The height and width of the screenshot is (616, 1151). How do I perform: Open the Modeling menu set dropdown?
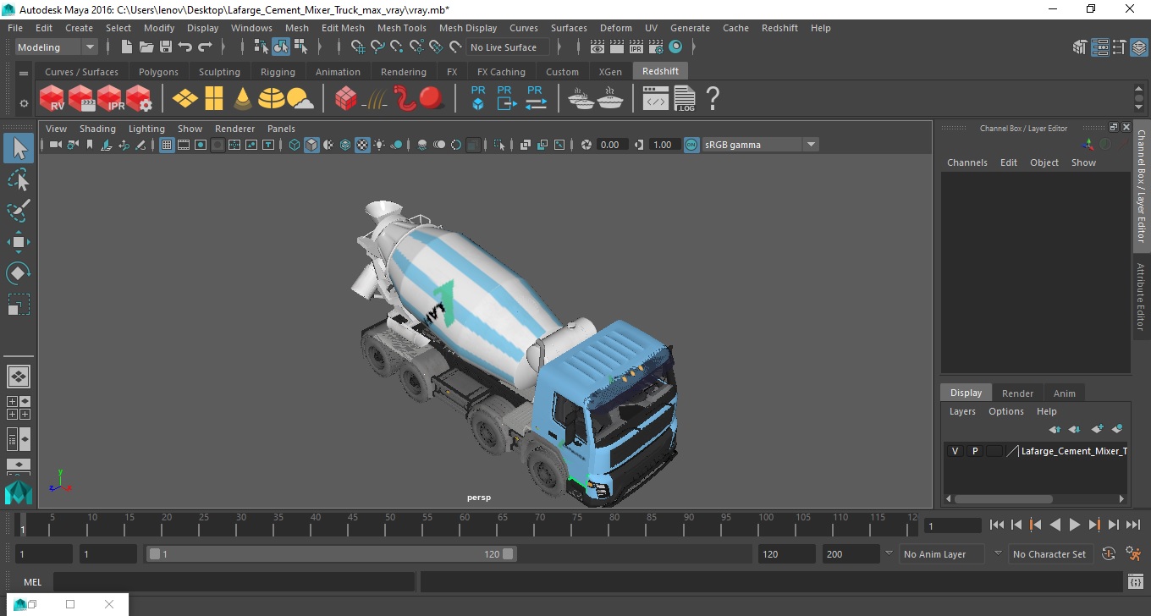click(x=57, y=47)
